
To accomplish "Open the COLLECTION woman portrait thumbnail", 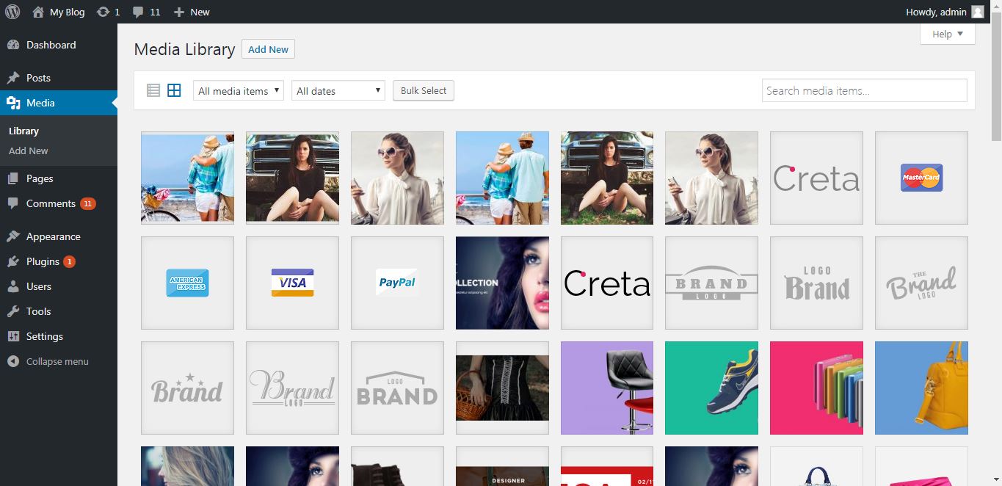I will click(x=502, y=283).
